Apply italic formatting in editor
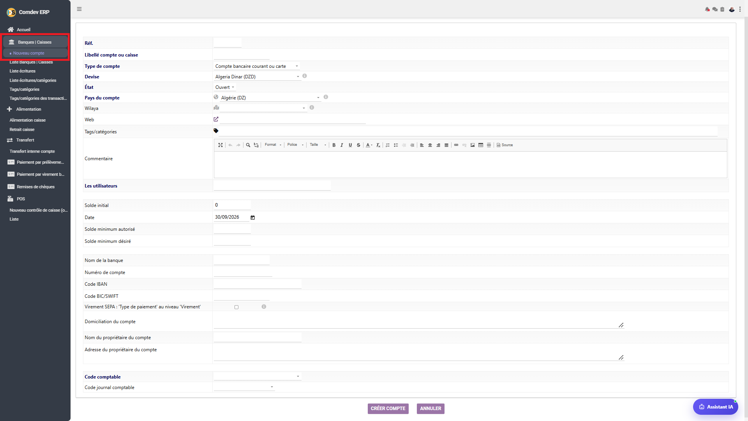Viewport: 748px width, 421px height. [x=342, y=145]
